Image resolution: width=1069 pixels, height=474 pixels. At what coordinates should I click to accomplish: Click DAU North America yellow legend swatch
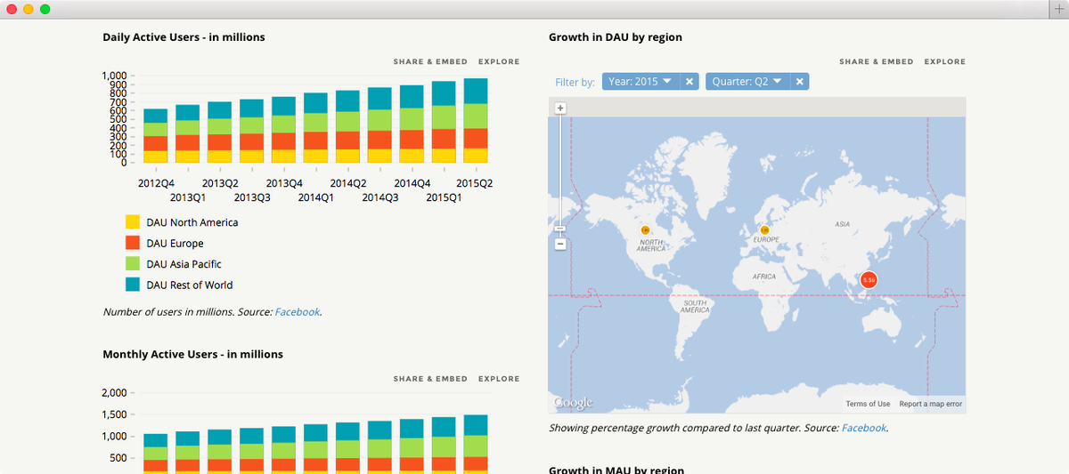tap(132, 222)
